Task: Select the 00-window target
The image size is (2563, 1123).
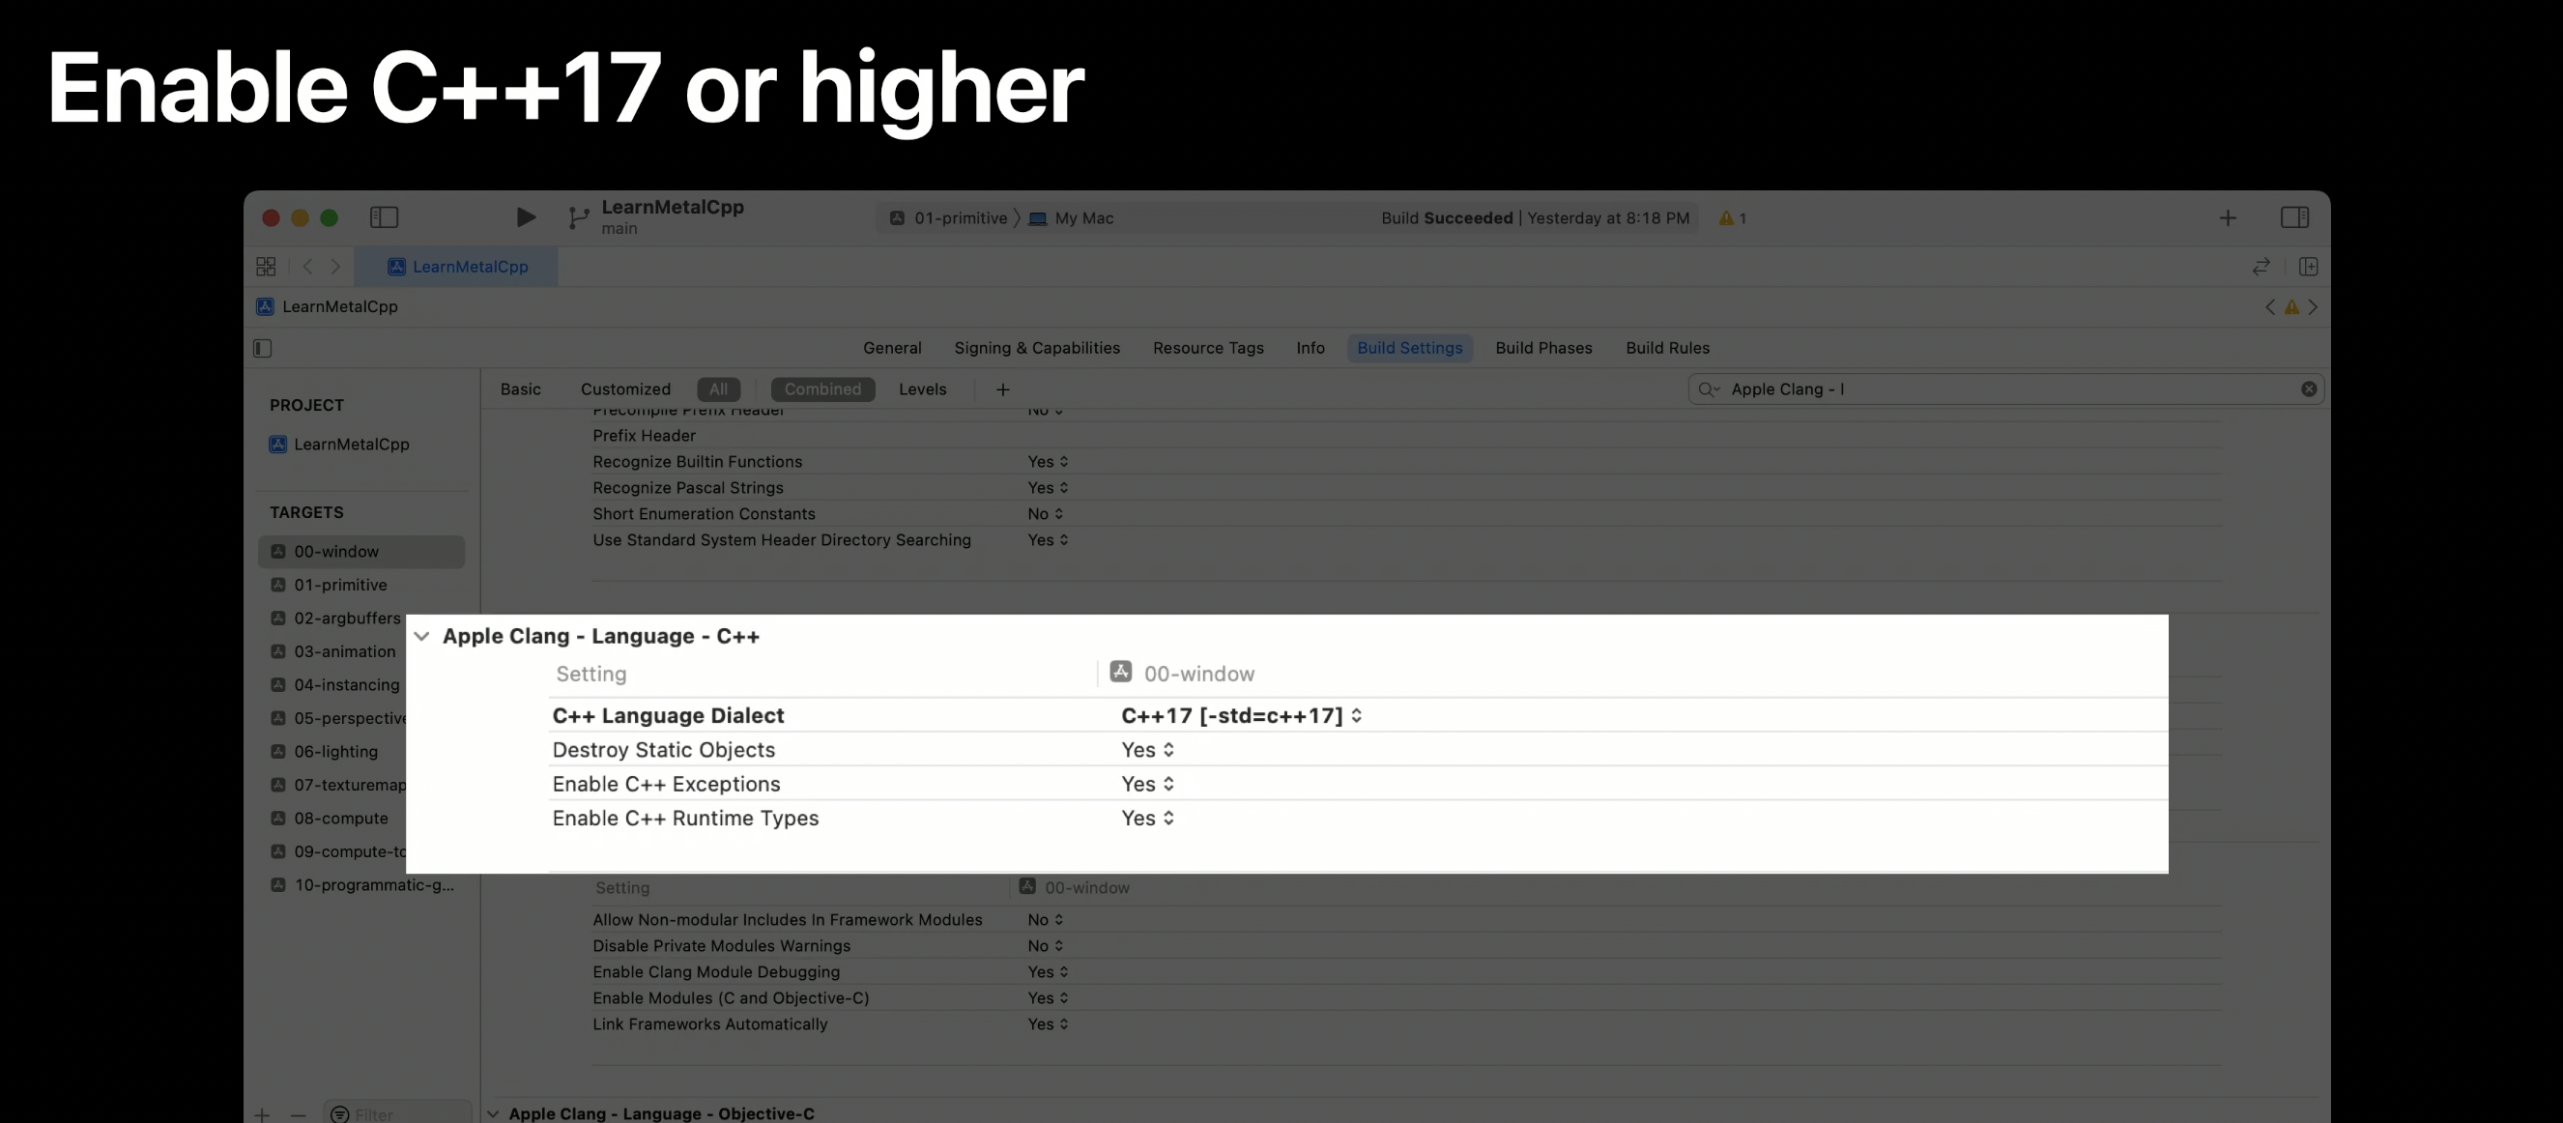Action: (361, 552)
